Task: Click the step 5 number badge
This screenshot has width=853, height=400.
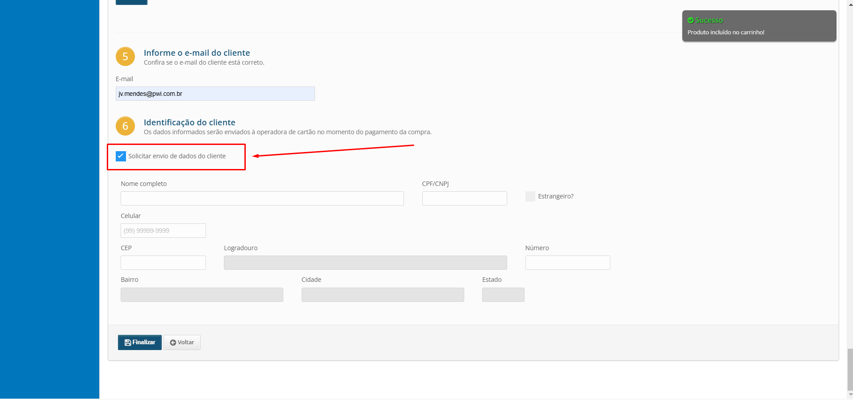Action: pos(125,57)
